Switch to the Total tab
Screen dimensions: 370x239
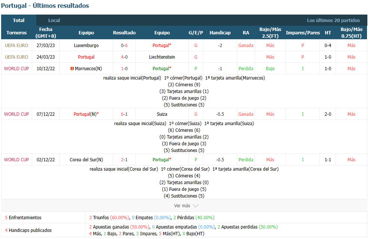(19, 20)
